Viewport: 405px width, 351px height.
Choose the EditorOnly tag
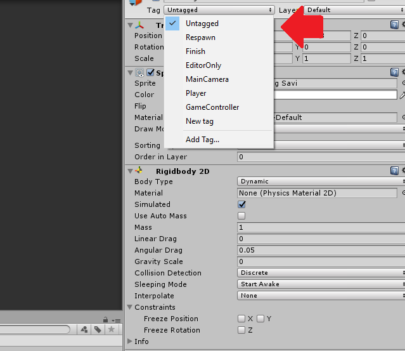pyautogui.click(x=219, y=65)
